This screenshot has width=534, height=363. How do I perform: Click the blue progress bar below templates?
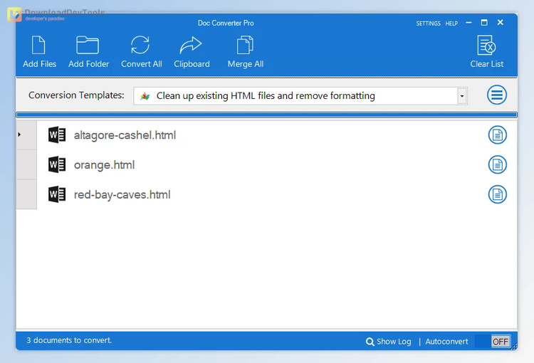pyautogui.click(x=267, y=115)
